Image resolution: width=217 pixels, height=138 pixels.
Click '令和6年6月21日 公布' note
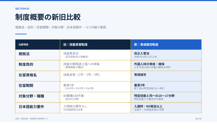[x=145, y=57]
